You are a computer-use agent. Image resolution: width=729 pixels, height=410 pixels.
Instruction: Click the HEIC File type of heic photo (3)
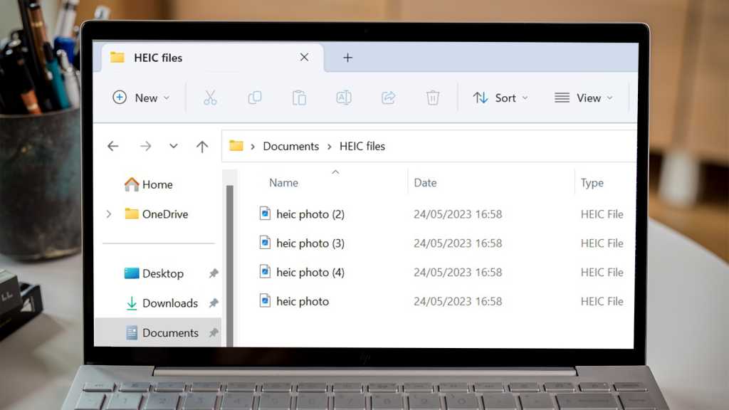click(x=602, y=243)
